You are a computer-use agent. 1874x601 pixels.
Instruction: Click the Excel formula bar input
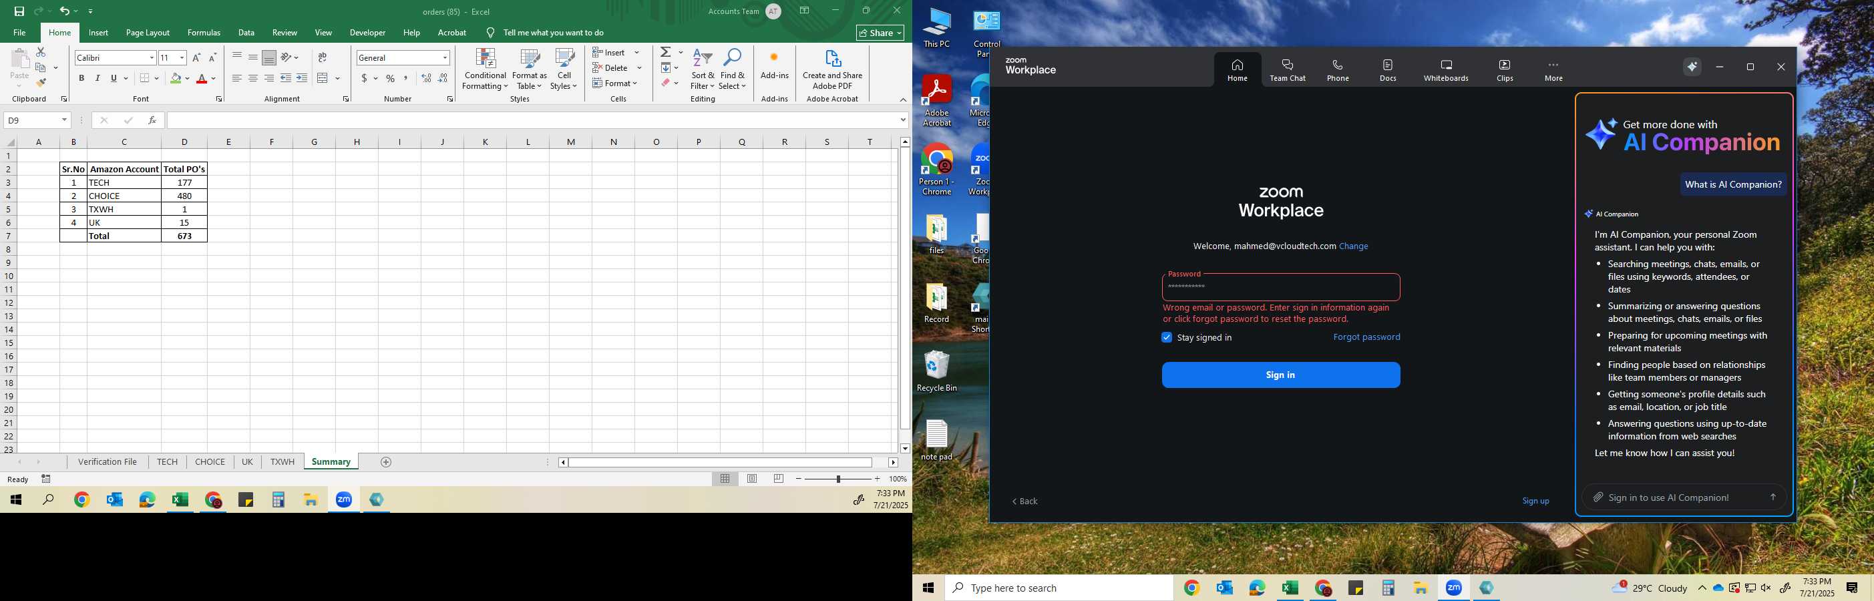tap(532, 120)
